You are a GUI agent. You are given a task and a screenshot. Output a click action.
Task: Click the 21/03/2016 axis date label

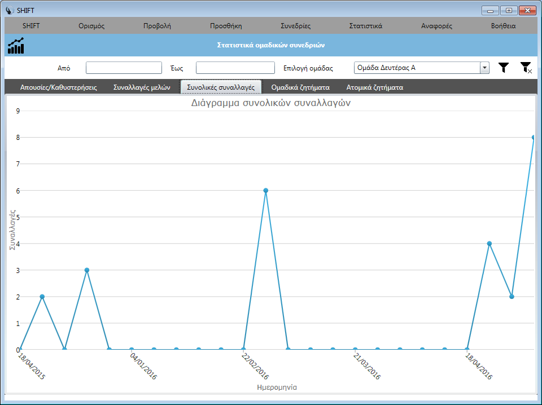pyautogui.click(x=367, y=366)
